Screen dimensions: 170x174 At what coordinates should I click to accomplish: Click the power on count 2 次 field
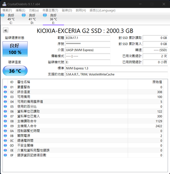click(x=155, y=56)
